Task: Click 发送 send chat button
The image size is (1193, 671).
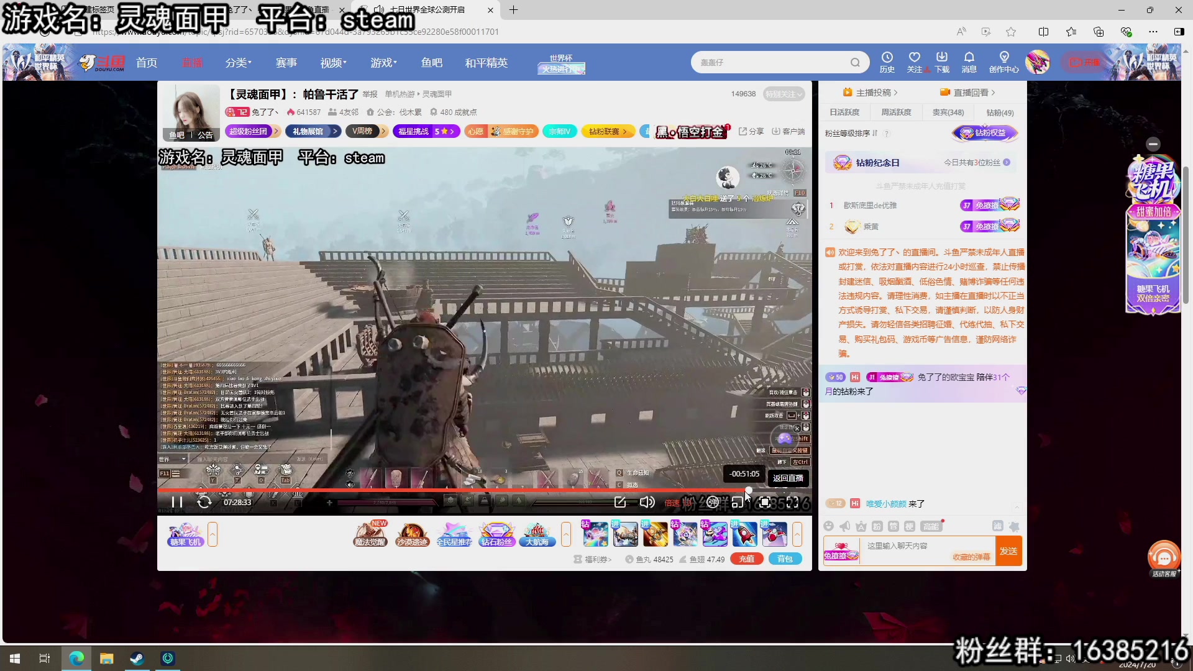Action: pyautogui.click(x=1008, y=551)
